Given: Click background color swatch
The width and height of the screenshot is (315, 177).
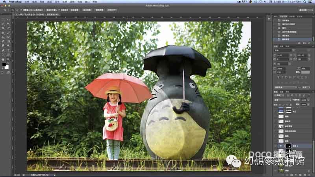Looking at the screenshot, I should pyautogui.click(x=7, y=67).
